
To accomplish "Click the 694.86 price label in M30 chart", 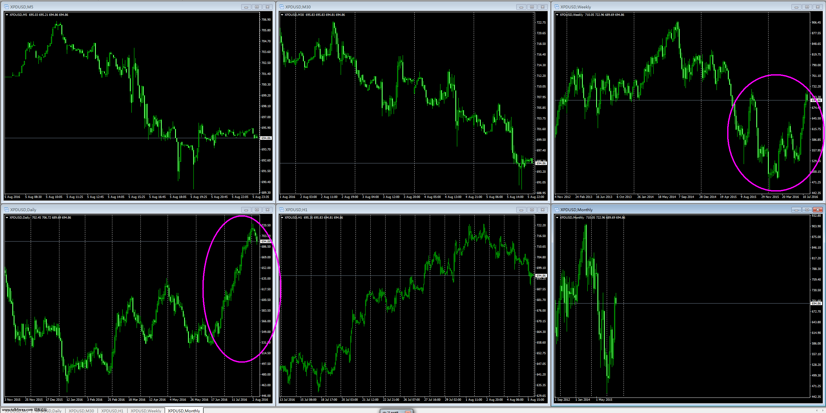I will pyautogui.click(x=541, y=163).
